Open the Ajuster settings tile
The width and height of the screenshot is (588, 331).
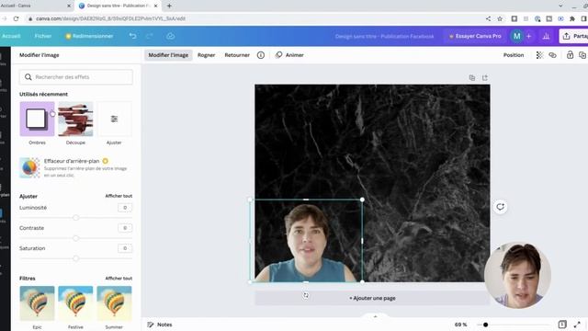[x=114, y=119]
